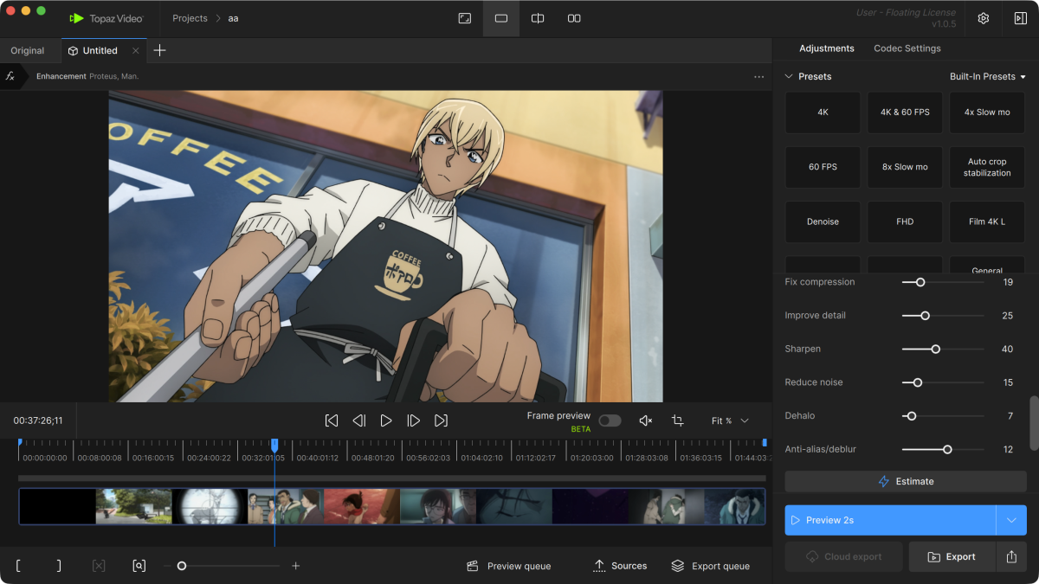
Task: Apply the 4K & 60 FPS preset
Action: pyautogui.click(x=905, y=112)
